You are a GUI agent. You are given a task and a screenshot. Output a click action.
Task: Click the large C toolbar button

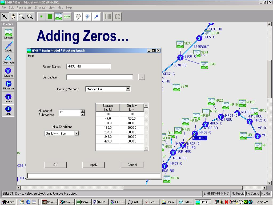[117, 17]
